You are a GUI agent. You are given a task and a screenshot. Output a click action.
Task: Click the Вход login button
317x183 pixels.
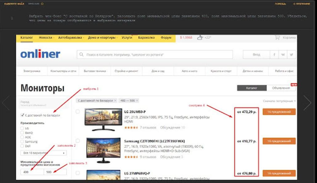point(257,54)
